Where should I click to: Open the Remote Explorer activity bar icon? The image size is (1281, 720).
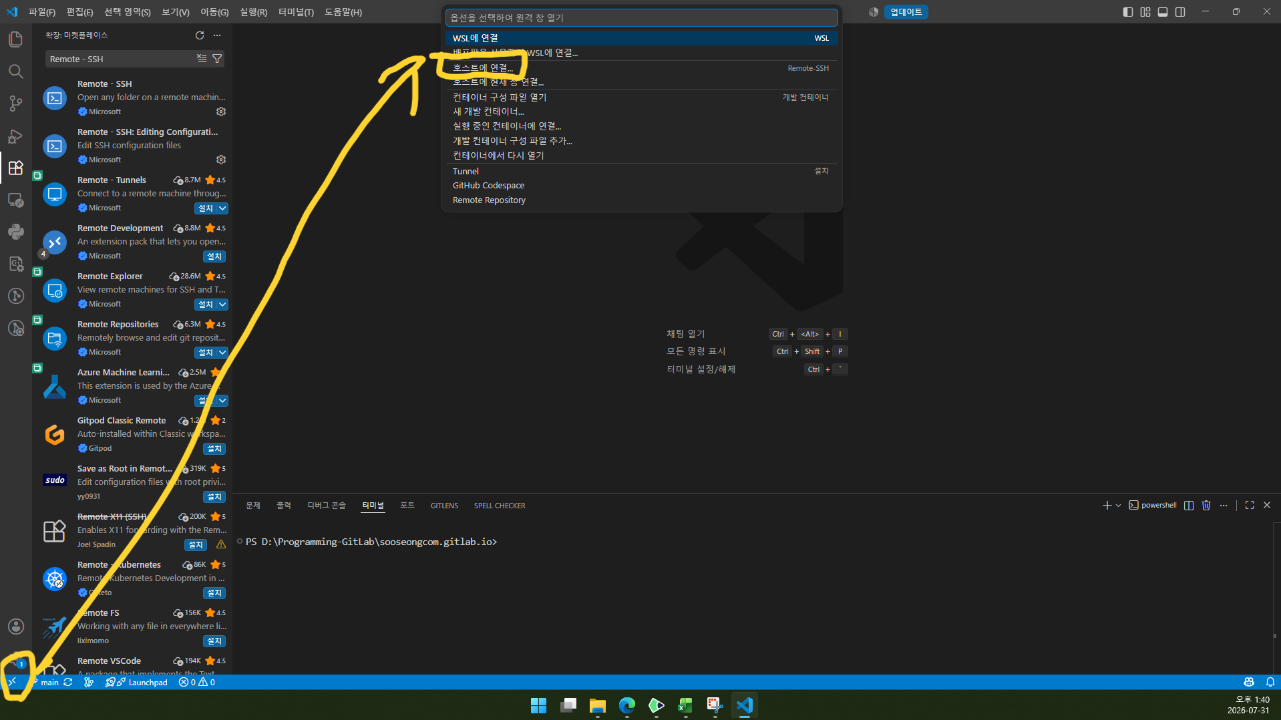tap(16, 200)
